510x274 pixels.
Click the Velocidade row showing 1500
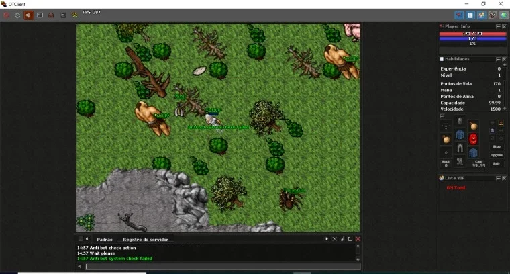tap(470, 109)
